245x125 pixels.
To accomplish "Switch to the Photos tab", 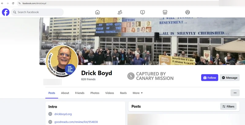I will [95, 93].
